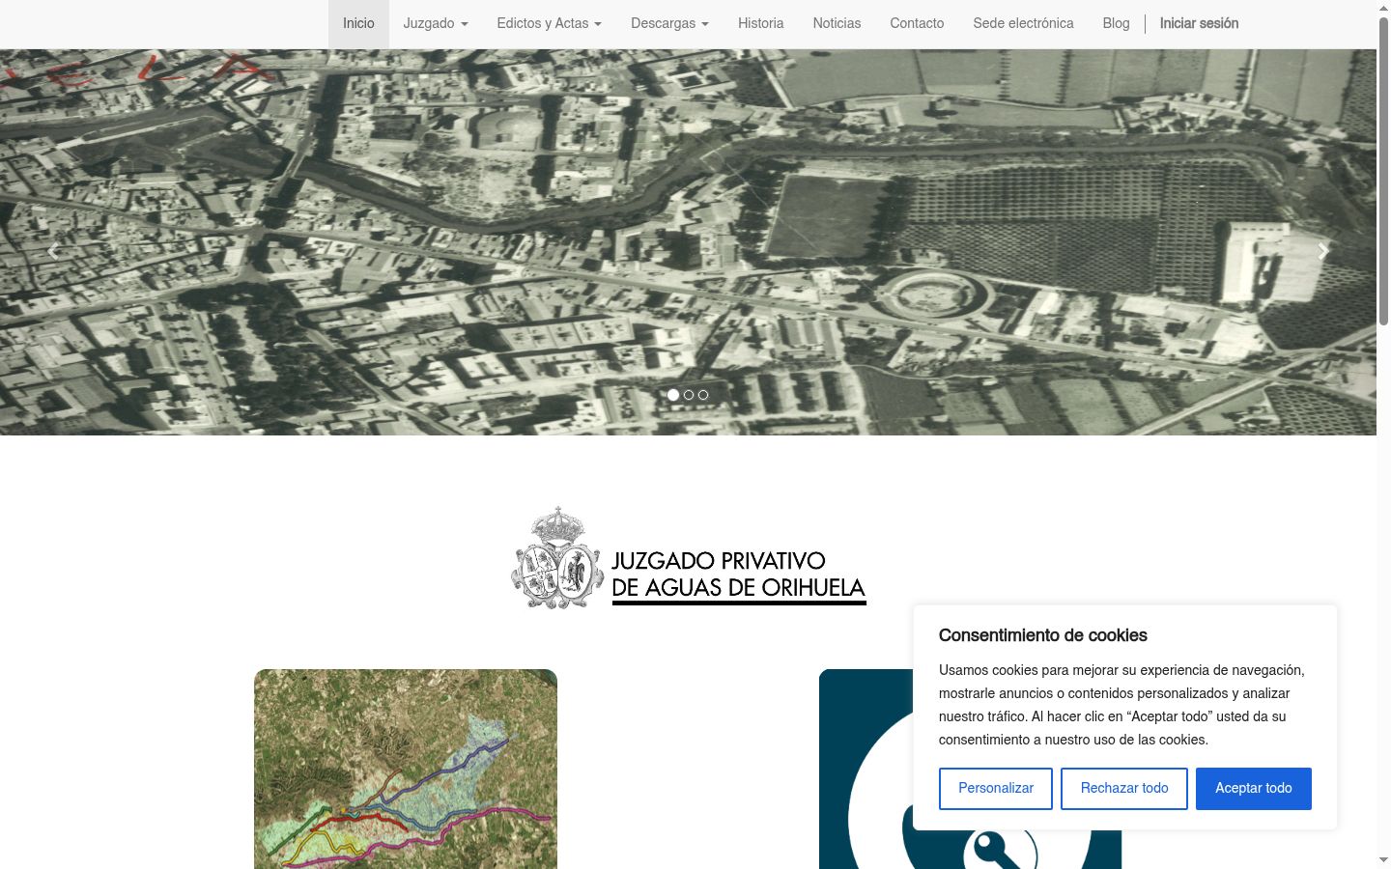Accept cookies with Aceptar todo
Screen dimensions: 1391x869
coord(1254,789)
